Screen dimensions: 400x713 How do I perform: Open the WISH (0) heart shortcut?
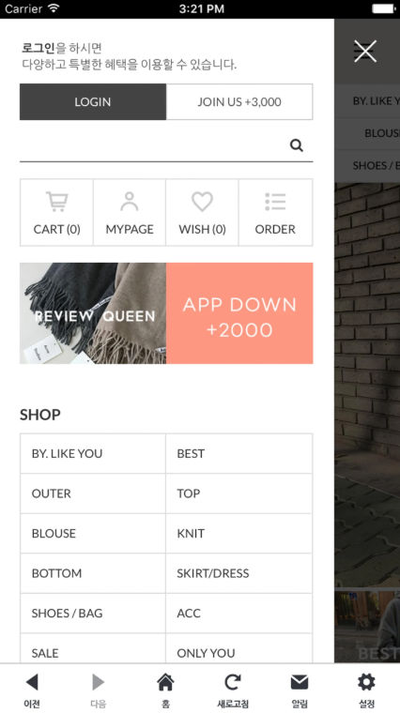tap(202, 212)
